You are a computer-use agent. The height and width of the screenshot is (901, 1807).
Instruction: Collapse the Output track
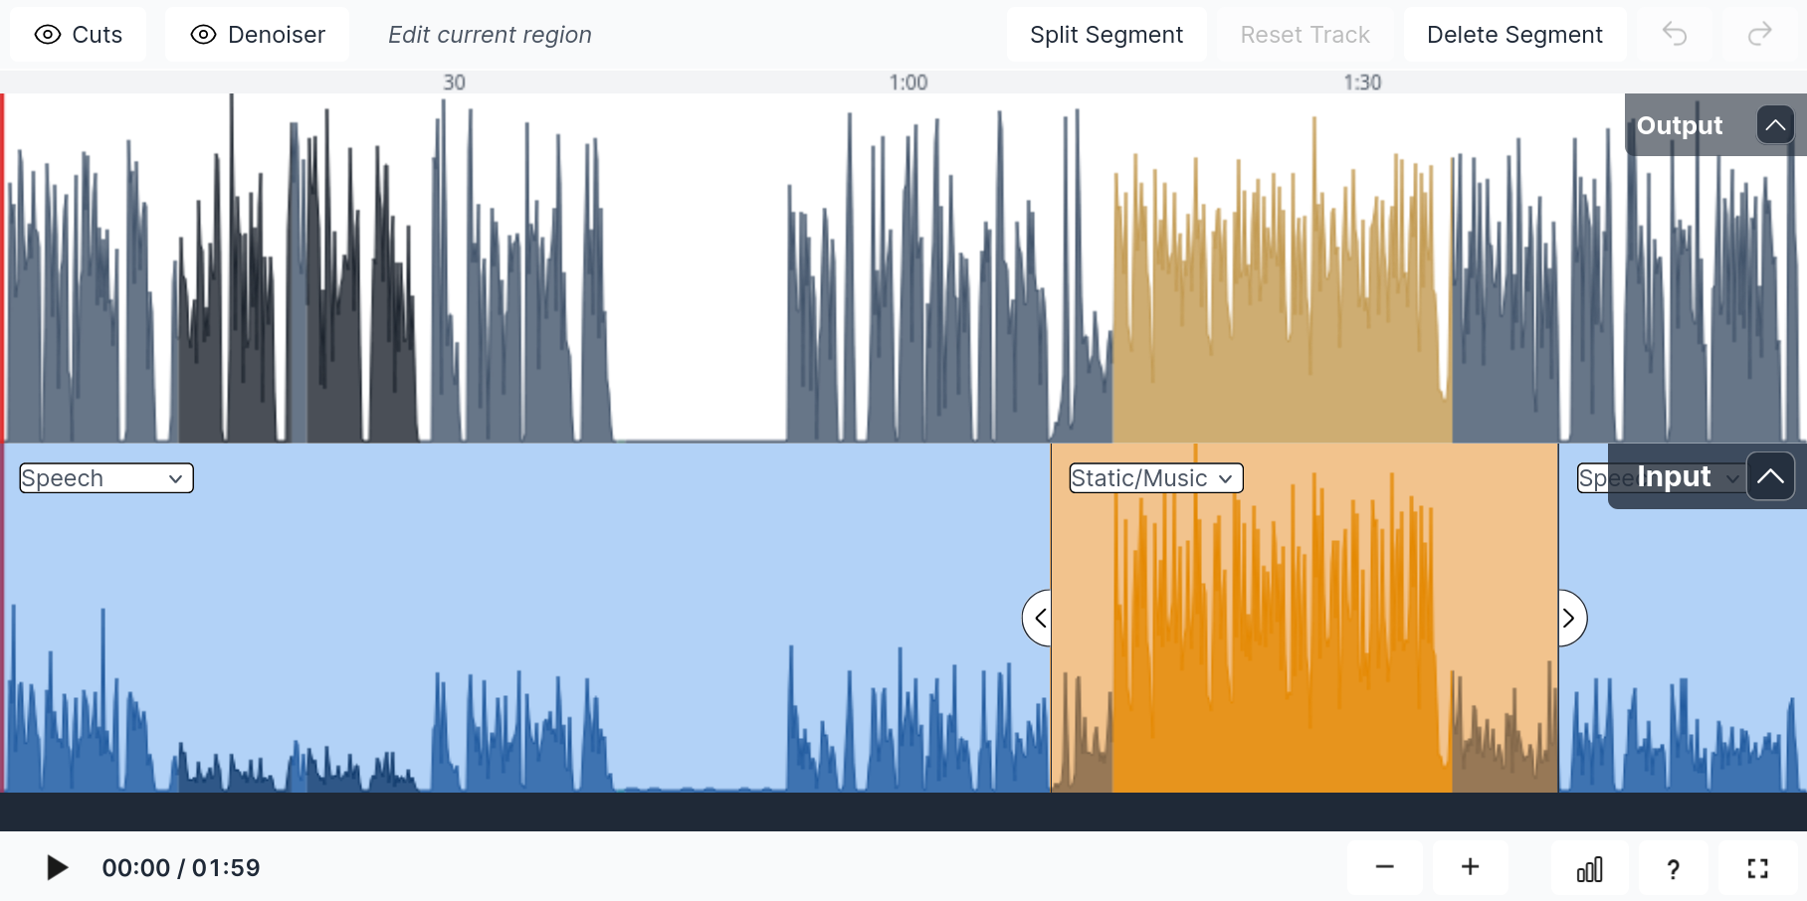coord(1775,125)
